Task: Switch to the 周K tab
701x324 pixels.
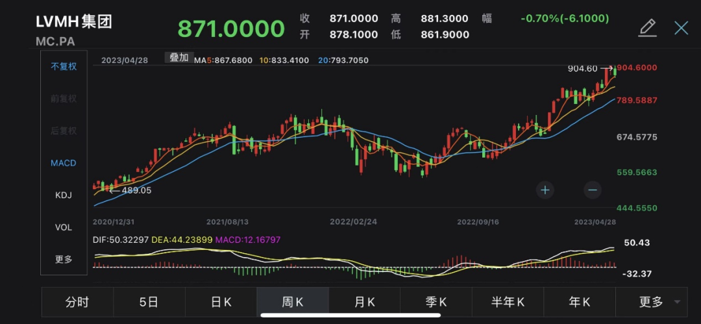Action: click(x=293, y=302)
